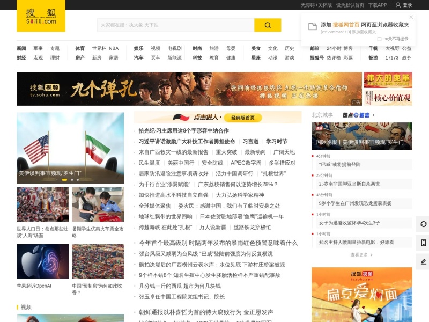Click the mobile phone icon on right sidebar

tap(423, 243)
